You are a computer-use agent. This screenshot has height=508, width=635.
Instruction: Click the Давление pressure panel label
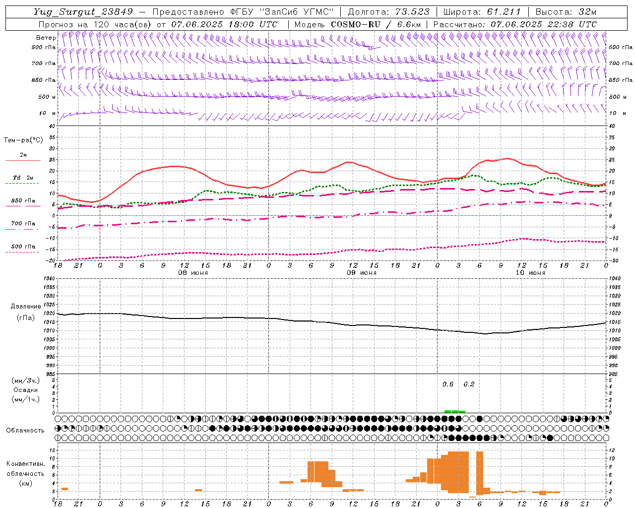coord(26,307)
